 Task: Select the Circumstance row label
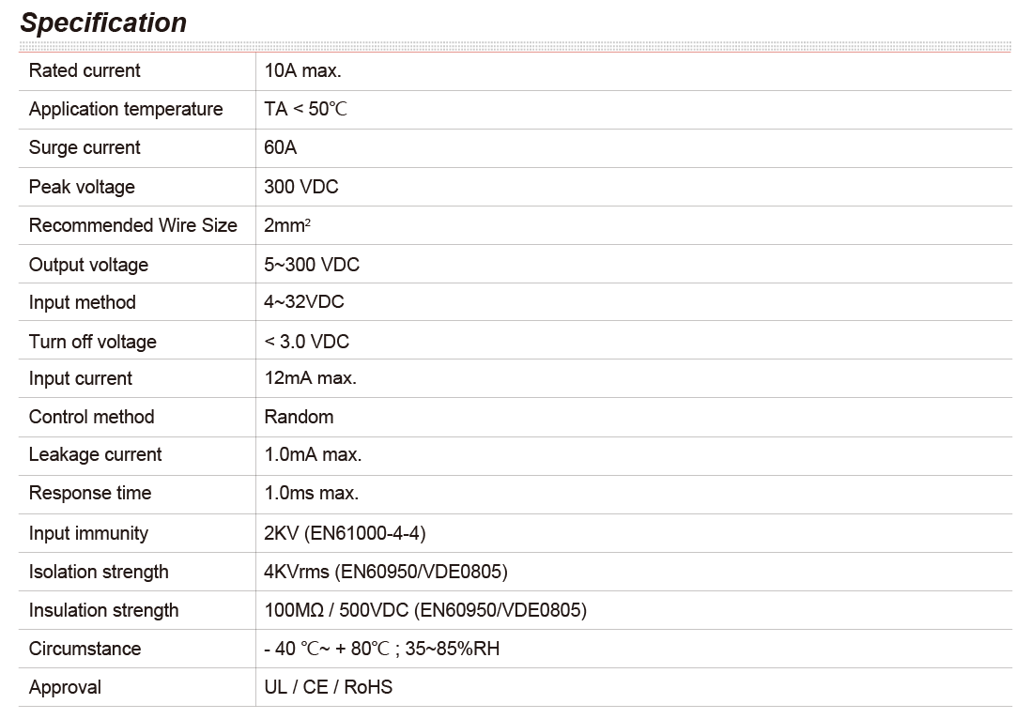point(85,649)
